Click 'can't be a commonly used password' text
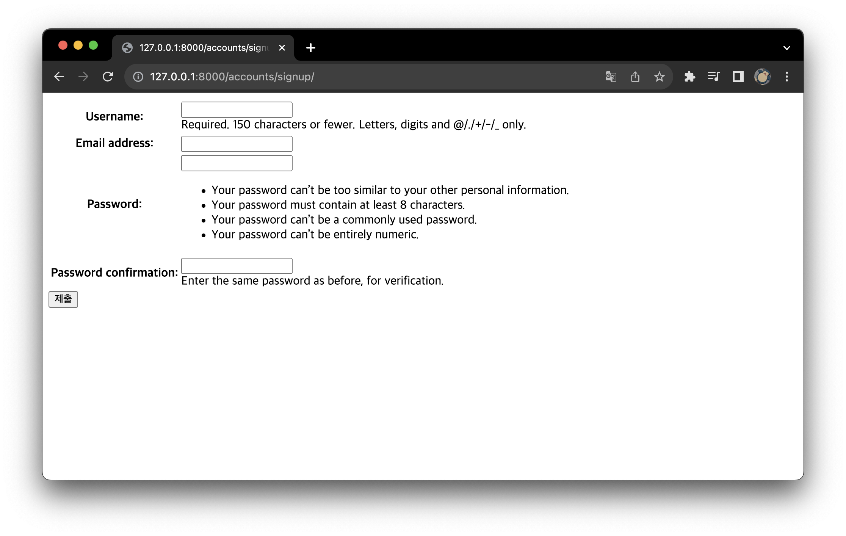 (x=344, y=219)
